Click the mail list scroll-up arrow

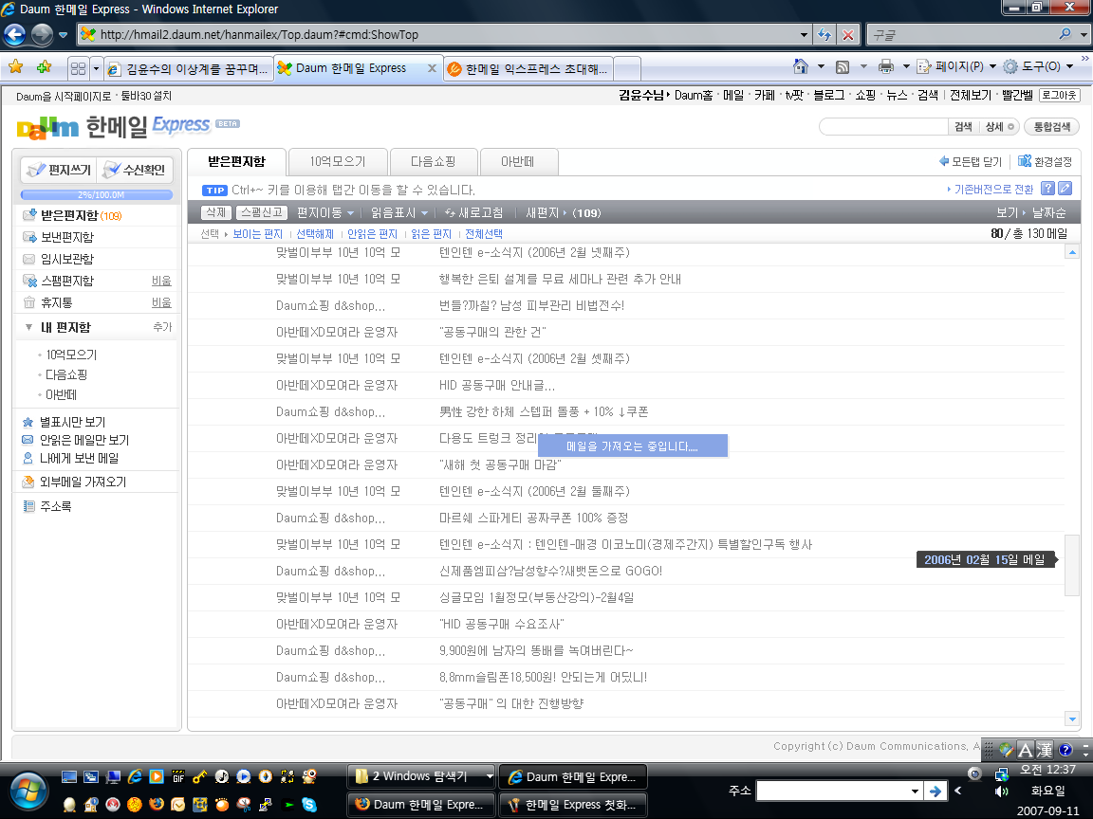[x=1072, y=252]
